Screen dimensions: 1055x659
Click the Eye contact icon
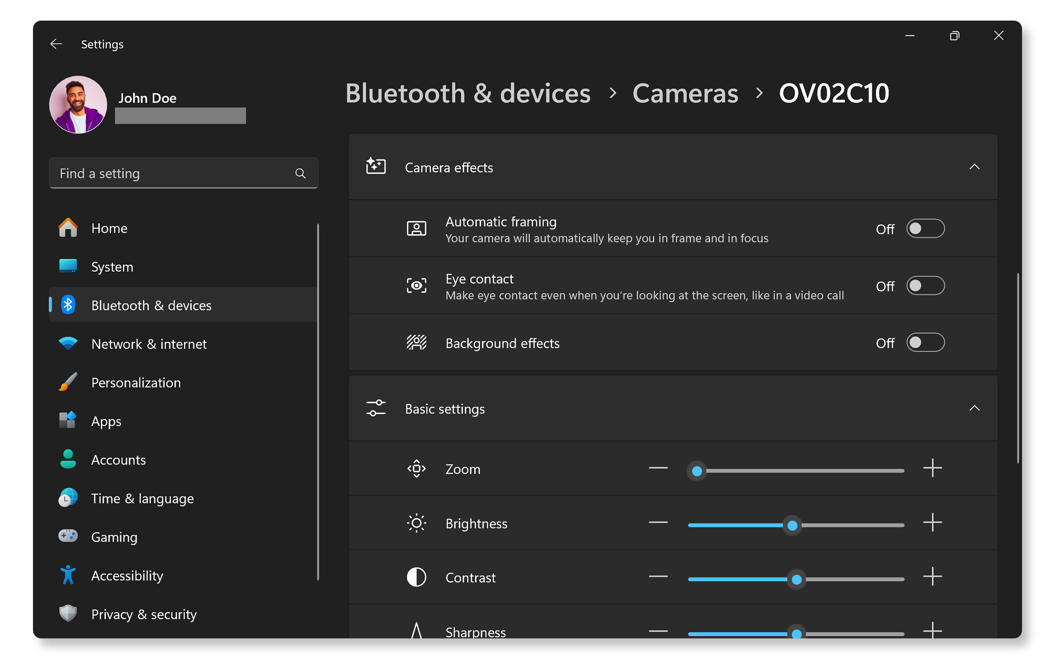416,285
